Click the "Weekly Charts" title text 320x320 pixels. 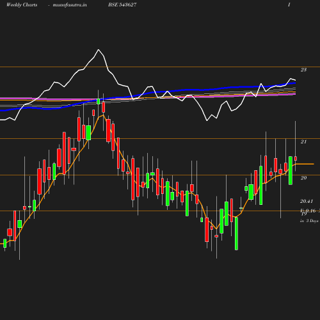click(22, 4)
